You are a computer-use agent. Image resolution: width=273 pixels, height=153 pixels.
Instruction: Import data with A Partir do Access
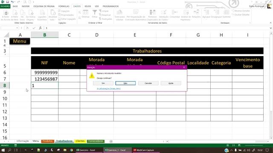tap(6, 15)
